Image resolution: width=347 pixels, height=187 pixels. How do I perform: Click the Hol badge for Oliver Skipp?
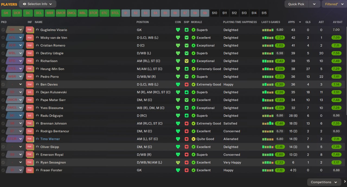coord(30,147)
